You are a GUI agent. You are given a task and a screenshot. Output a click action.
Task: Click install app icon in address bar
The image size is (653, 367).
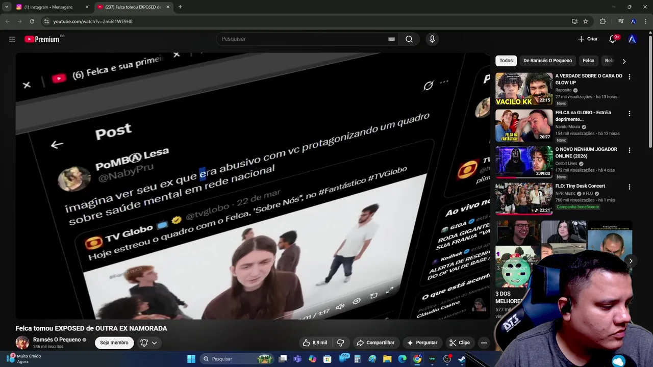pyautogui.click(x=574, y=21)
